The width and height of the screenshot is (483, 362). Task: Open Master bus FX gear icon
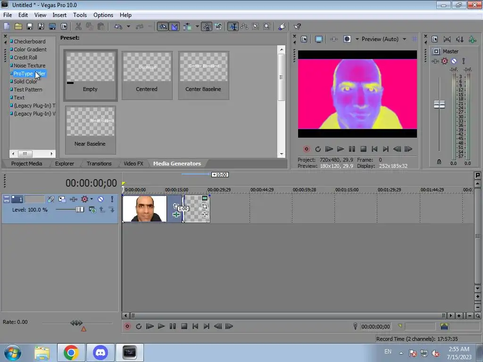coord(444,61)
